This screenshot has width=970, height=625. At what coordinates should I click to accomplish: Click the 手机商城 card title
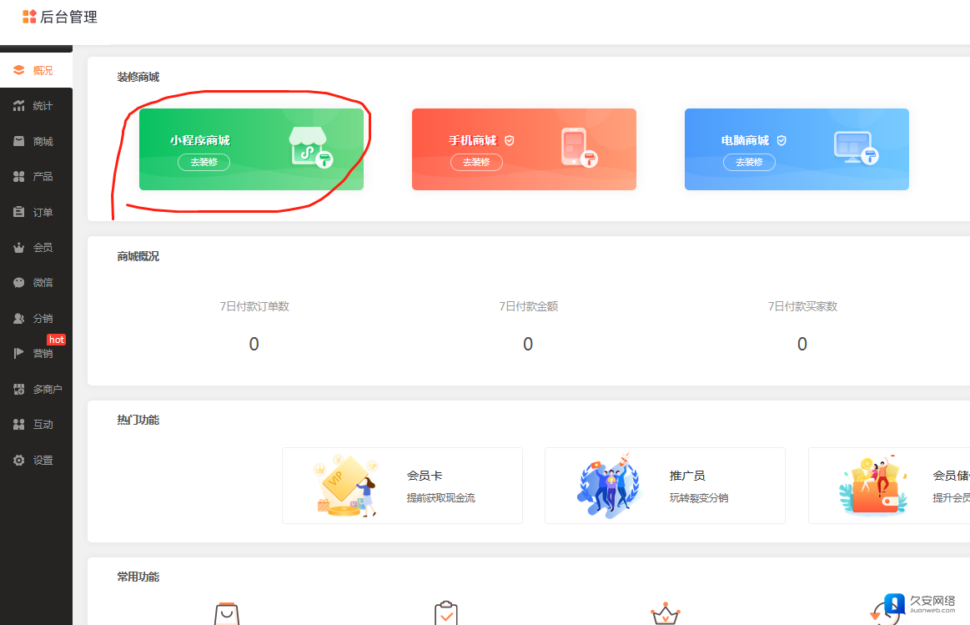click(473, 140)
